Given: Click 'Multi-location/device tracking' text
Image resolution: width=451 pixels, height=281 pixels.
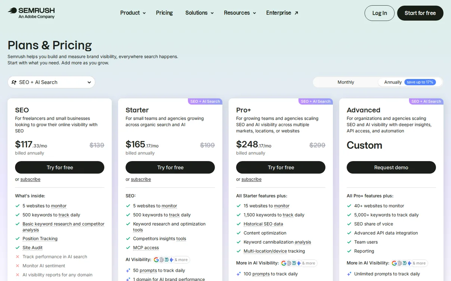Looking at the screenshot, I should tap(274, 251).
